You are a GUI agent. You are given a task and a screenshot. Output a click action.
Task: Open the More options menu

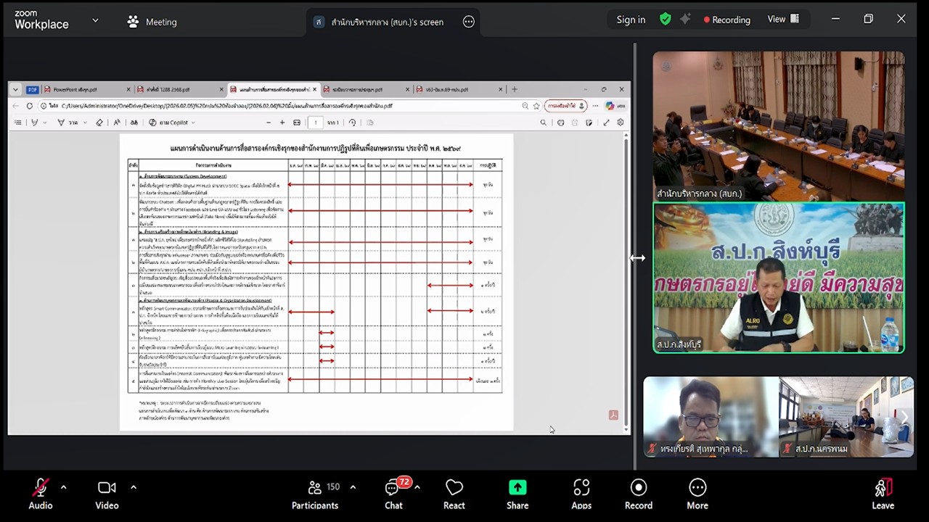click(697, 493)
